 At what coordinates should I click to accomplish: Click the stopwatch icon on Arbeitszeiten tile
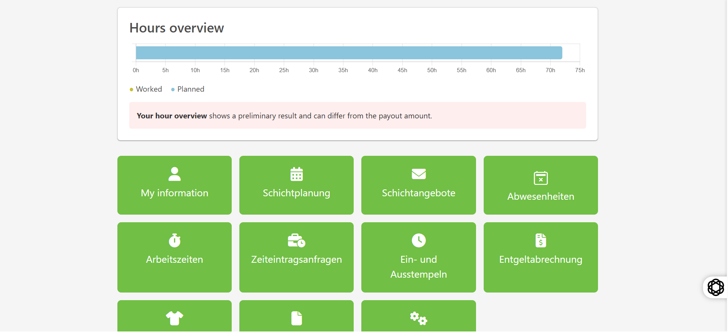[x=174, y=241]
